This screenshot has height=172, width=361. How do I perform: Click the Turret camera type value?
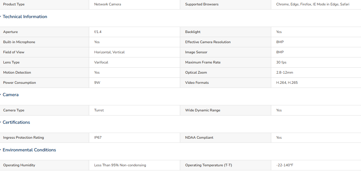(x=99, y=110)
